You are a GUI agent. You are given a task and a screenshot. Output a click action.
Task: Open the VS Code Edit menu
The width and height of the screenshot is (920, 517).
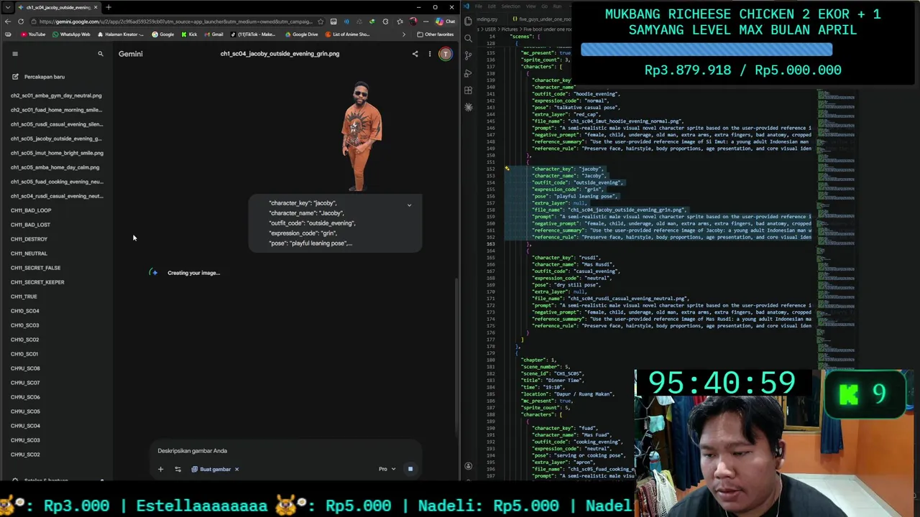(x=492, y=6)
